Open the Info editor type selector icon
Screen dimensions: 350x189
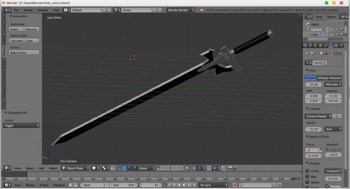[8, 10]
